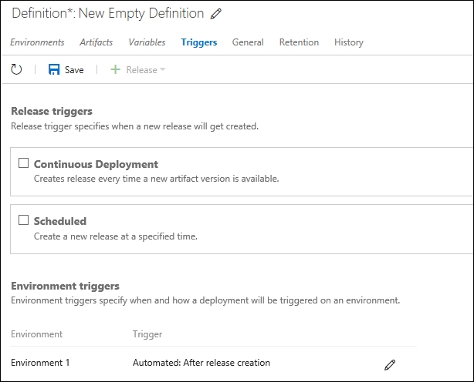Click the 'Automated: After release creation' trigger text
This screenshot has height=382, width=474.
pos(201,363)
